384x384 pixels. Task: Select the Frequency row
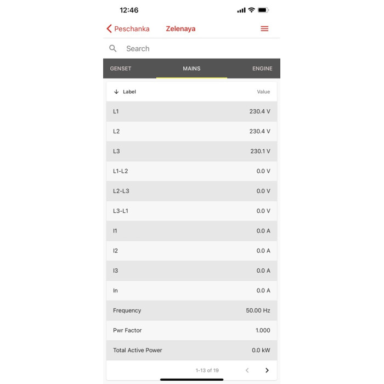tap(191, 310)
